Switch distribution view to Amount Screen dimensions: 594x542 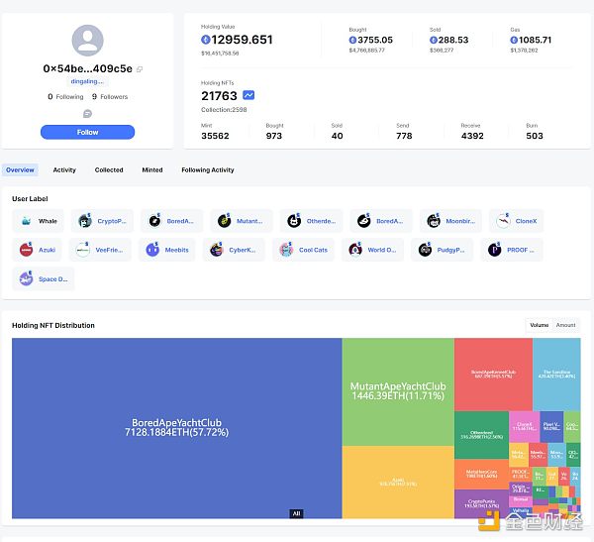coord(565,324)
